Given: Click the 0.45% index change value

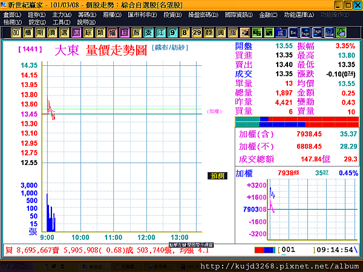Looking at the screenshot, I should (x=348, y=173).
